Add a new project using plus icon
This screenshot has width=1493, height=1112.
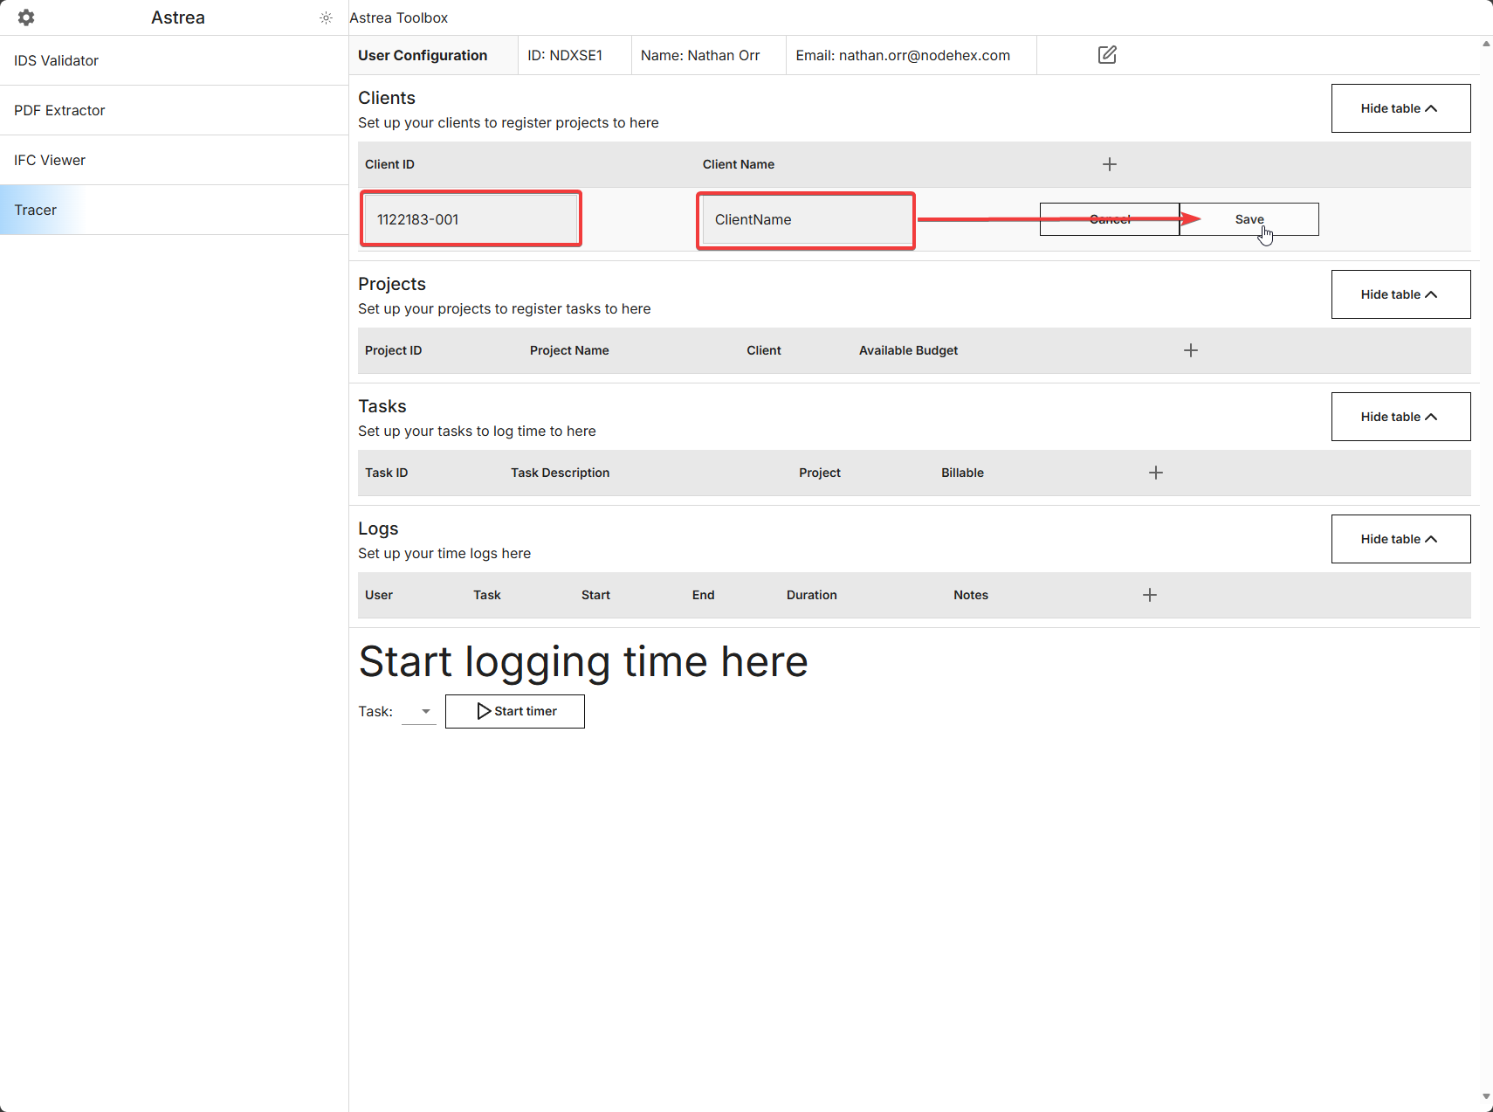1191,349
